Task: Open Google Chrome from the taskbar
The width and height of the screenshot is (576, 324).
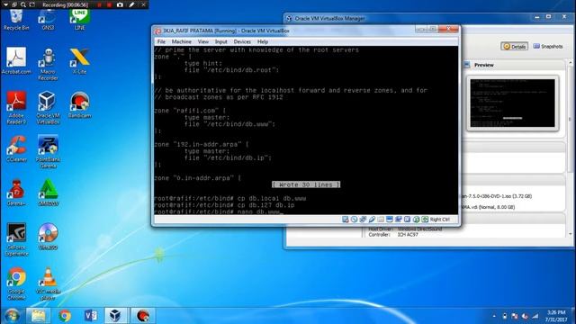Action: click(65, 316)
